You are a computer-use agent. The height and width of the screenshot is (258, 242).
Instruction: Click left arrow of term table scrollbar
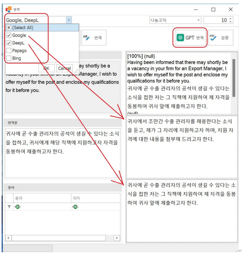(8, 238)
